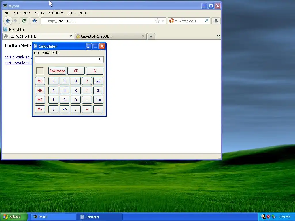Image resolution: width=295 pixels, height=221 pixels.
Task: Click the calculator display field
Action: pos(69,59)
